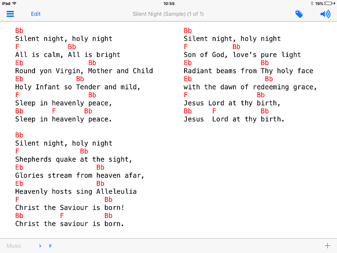This screenshot has width=337, height=253.
Task: Transpose down using the flat icon
Action: [40, 246]
